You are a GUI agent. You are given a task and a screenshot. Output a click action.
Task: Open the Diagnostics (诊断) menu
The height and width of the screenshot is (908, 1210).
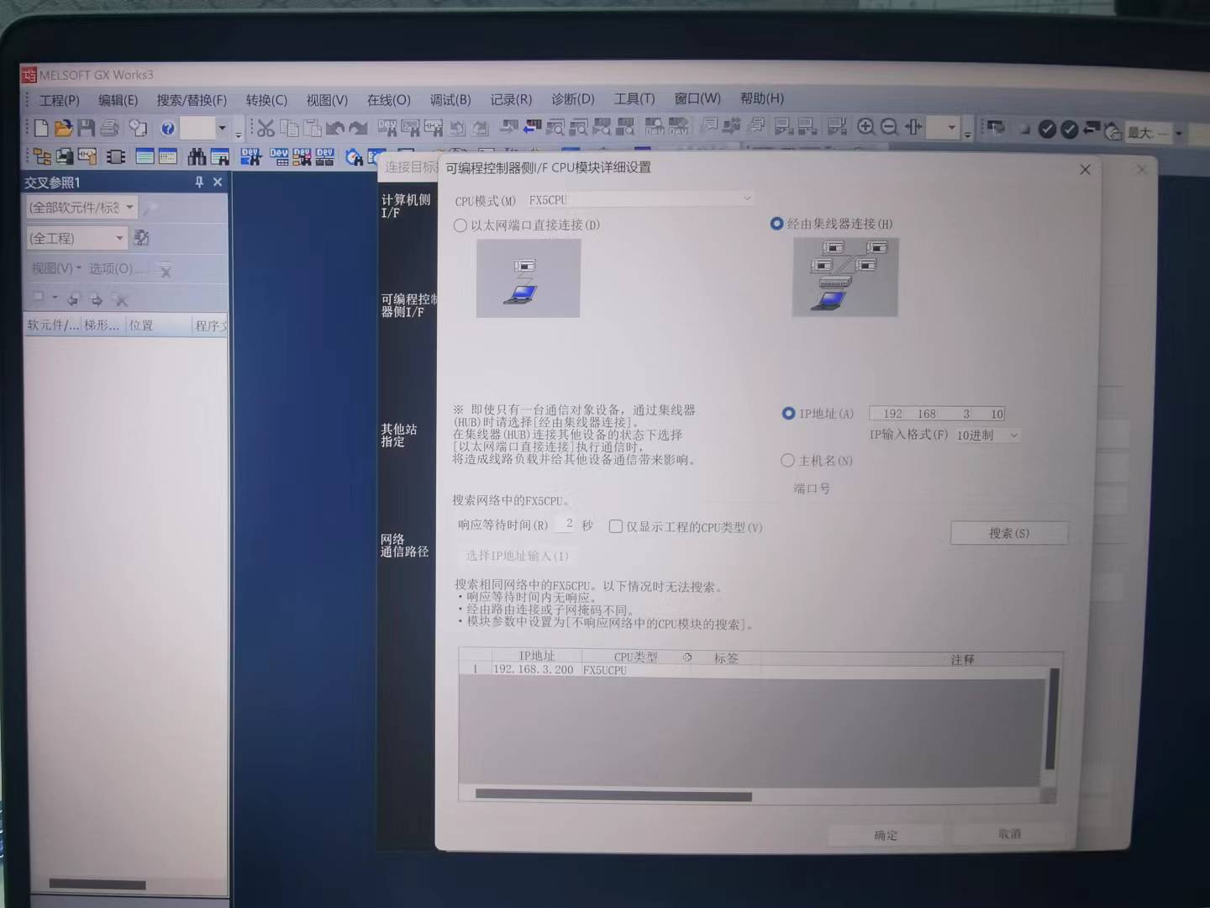572,99
